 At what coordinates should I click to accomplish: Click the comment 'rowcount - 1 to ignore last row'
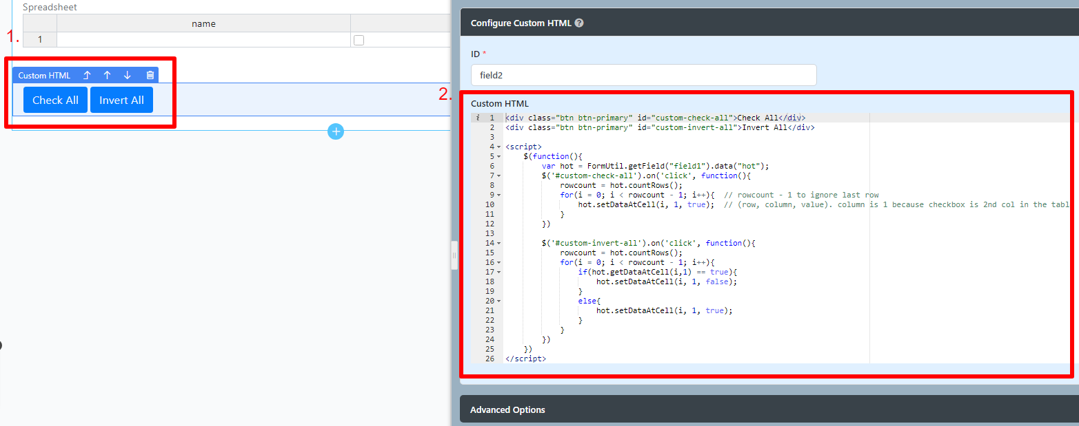pos(808,195)
